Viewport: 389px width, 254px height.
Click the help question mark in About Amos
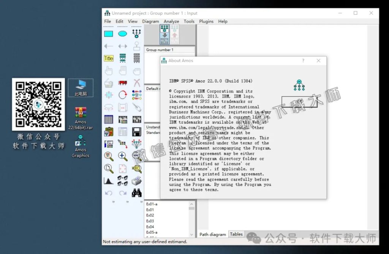(x=303, y=61)
